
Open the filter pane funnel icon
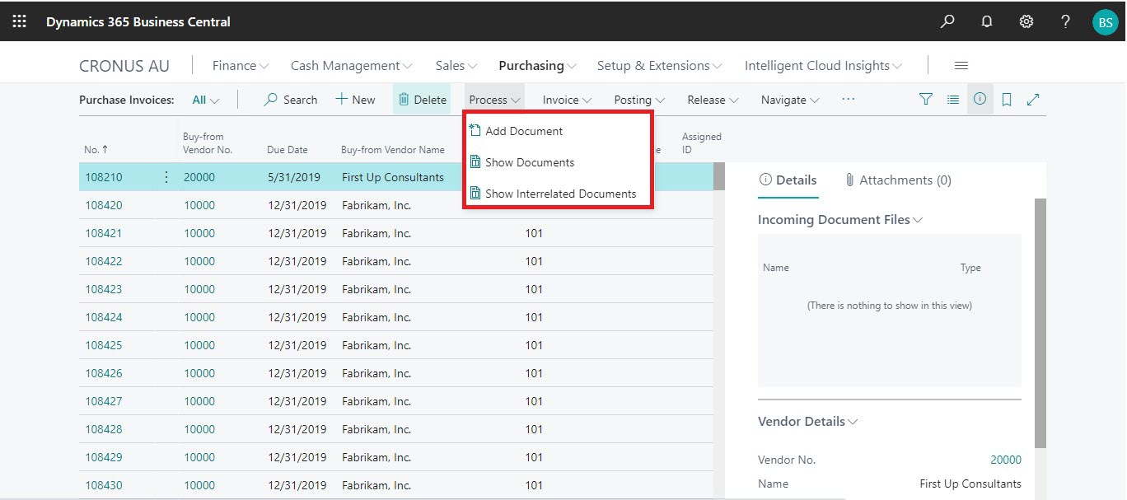pyautogui.click(x=926, y=99)
